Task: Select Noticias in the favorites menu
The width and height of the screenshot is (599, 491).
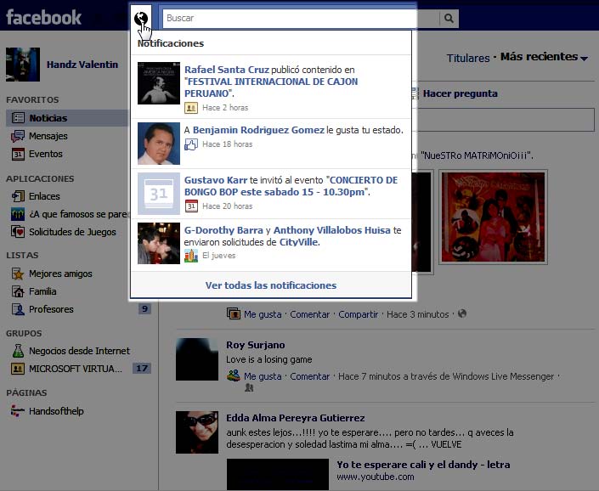Action: 48,118
